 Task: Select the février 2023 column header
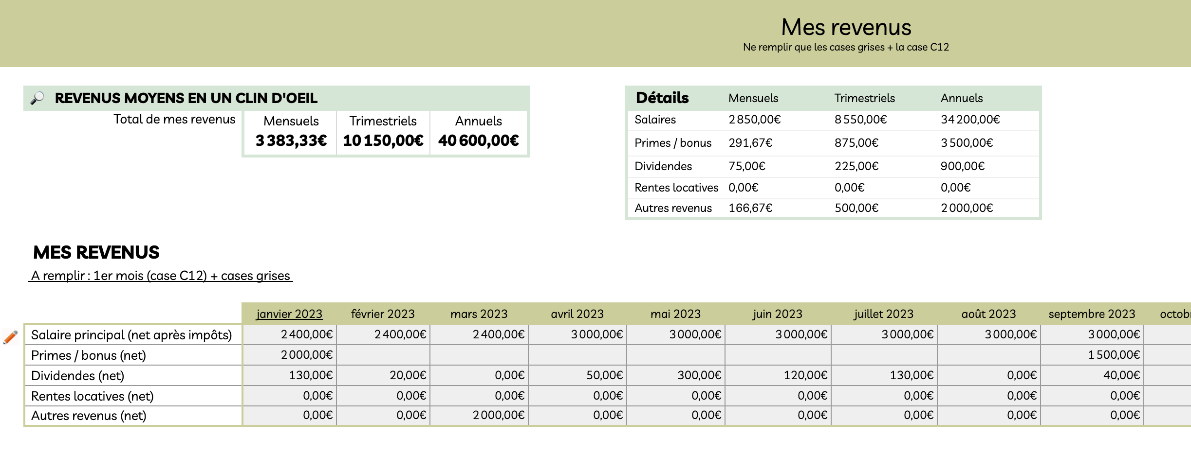tap(383, 314)
